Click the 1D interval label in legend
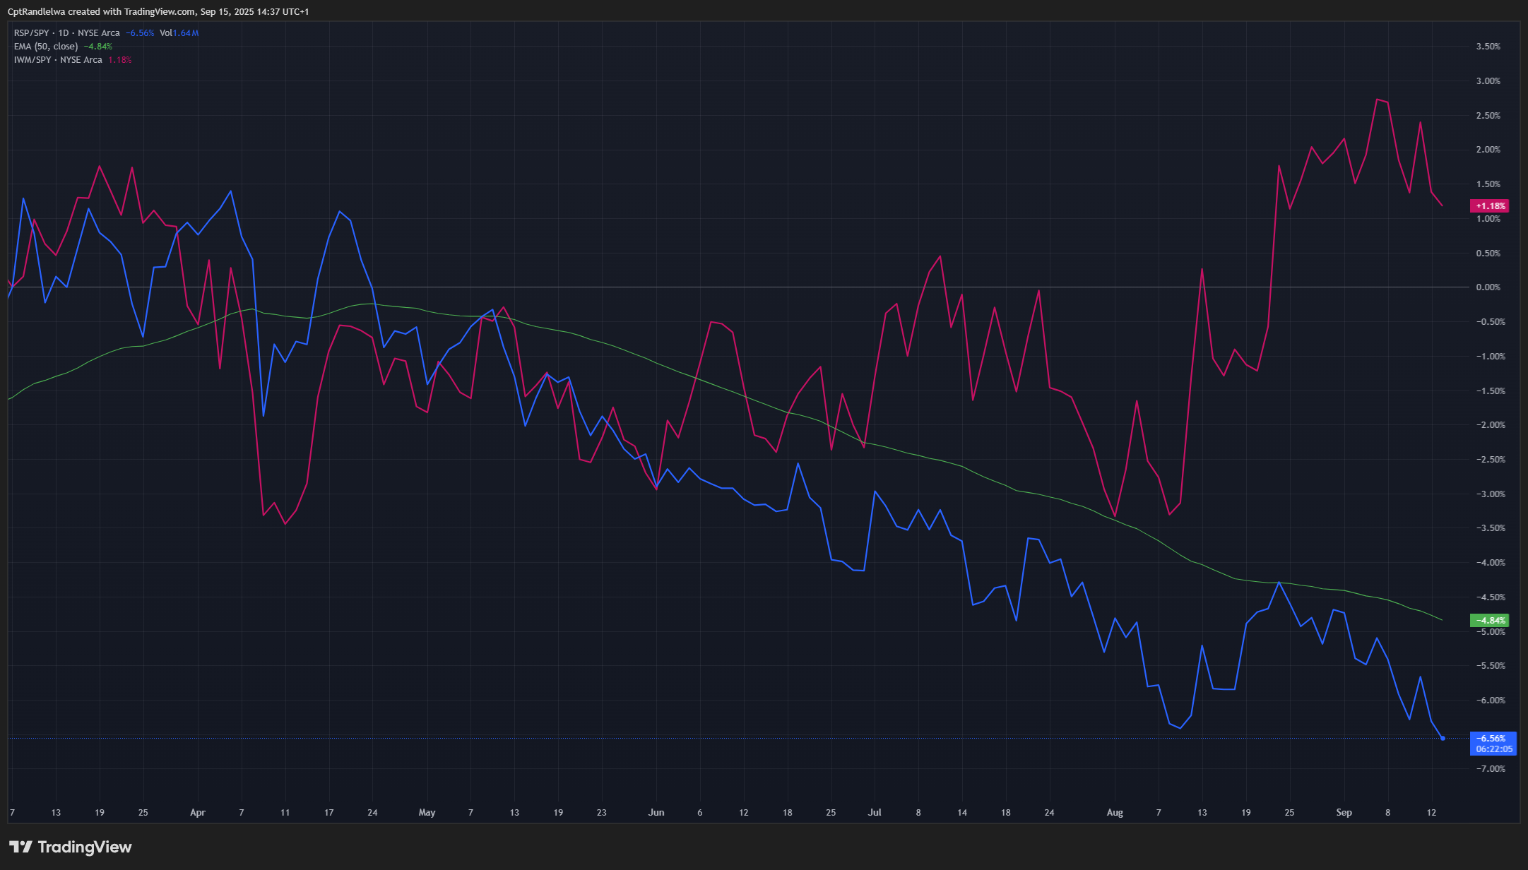 tap(64, 33)
